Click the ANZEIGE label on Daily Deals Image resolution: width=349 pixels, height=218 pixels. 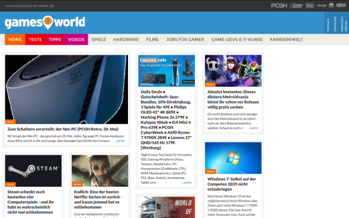pyautogui.click(x=149, y=60)
